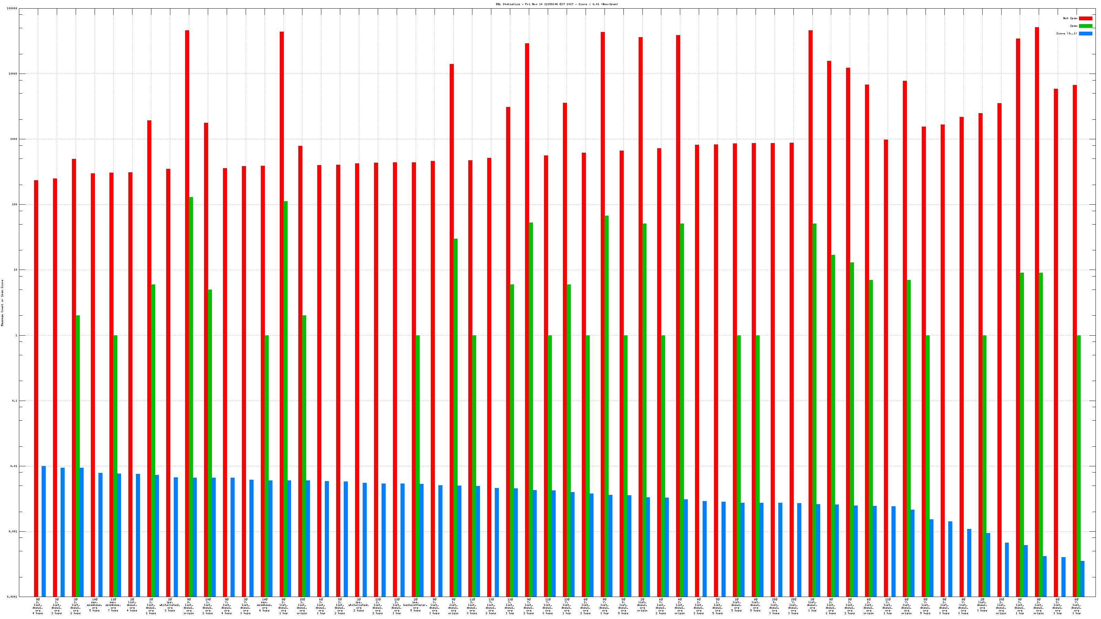
Task: Click the 0.0001 y-axis tick label
Action: pyautogui.click(x=12, y=597)
